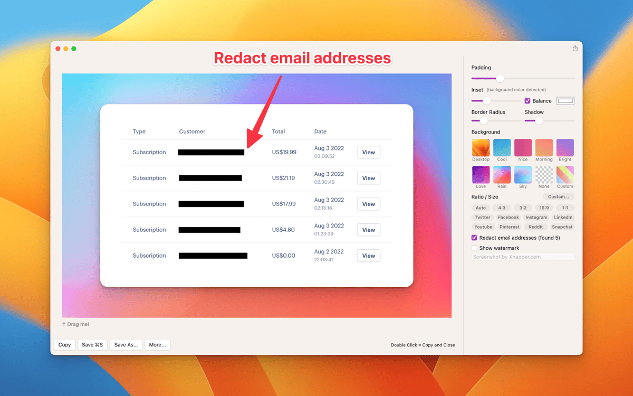Screen dimensions: 633x396
Task: Choose the Bright background preset
Action: pyautogui.click(x=565, y=148)
